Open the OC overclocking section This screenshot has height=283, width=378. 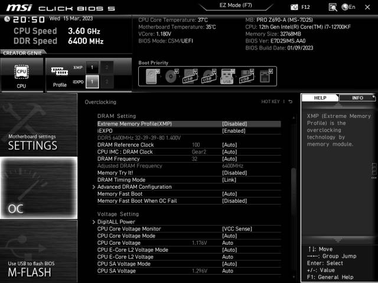38,188
